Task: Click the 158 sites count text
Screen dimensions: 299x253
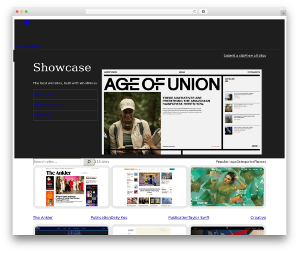Action: (x=102, y=161)
